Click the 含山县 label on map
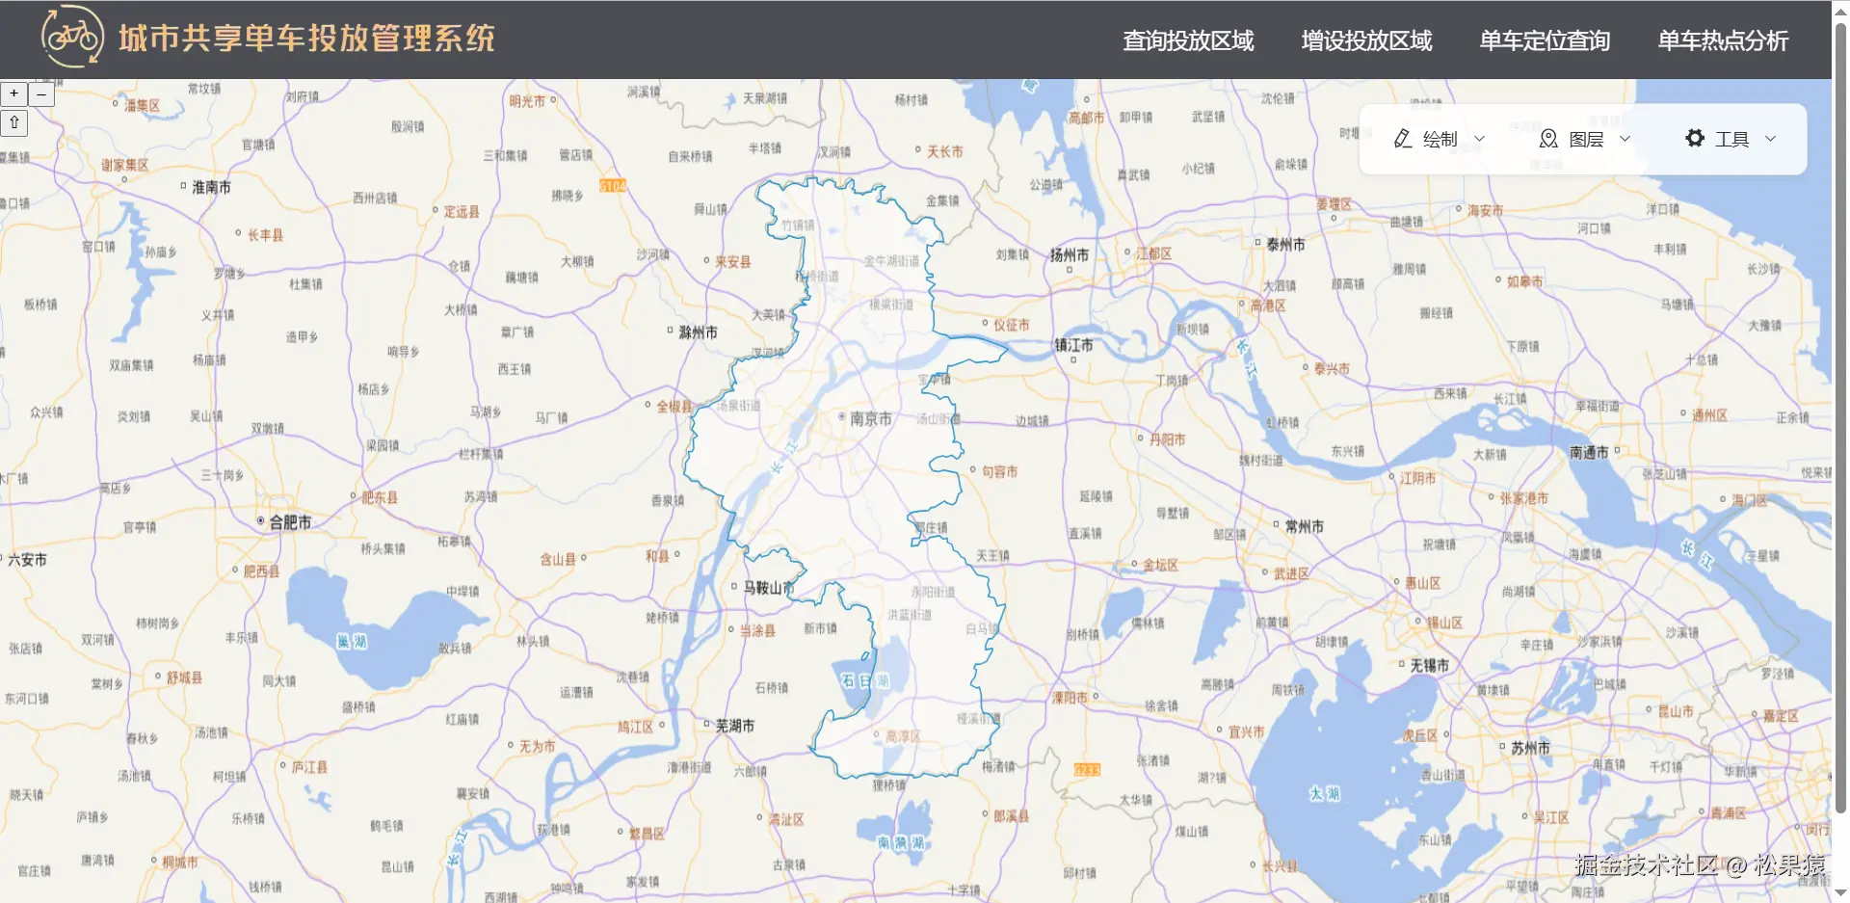The height and width of the screenshot is (903, 1850). (x=558, y=559)
